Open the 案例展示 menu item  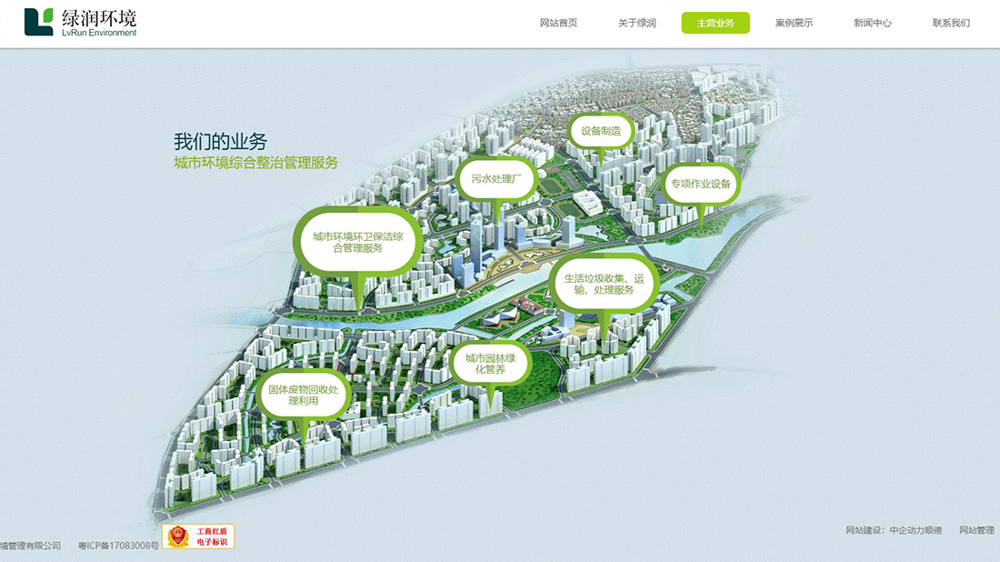794,23
